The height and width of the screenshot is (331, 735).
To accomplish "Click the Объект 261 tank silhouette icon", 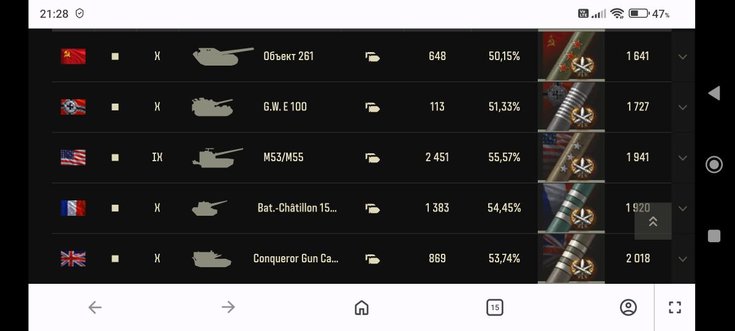I will pyautogui.click(x=222, y=56).
